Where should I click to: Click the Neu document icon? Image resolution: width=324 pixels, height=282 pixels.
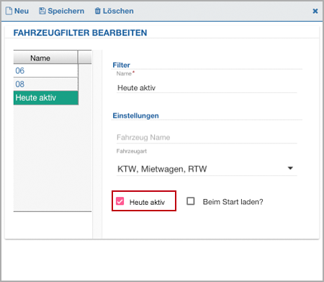coord(9,11)
